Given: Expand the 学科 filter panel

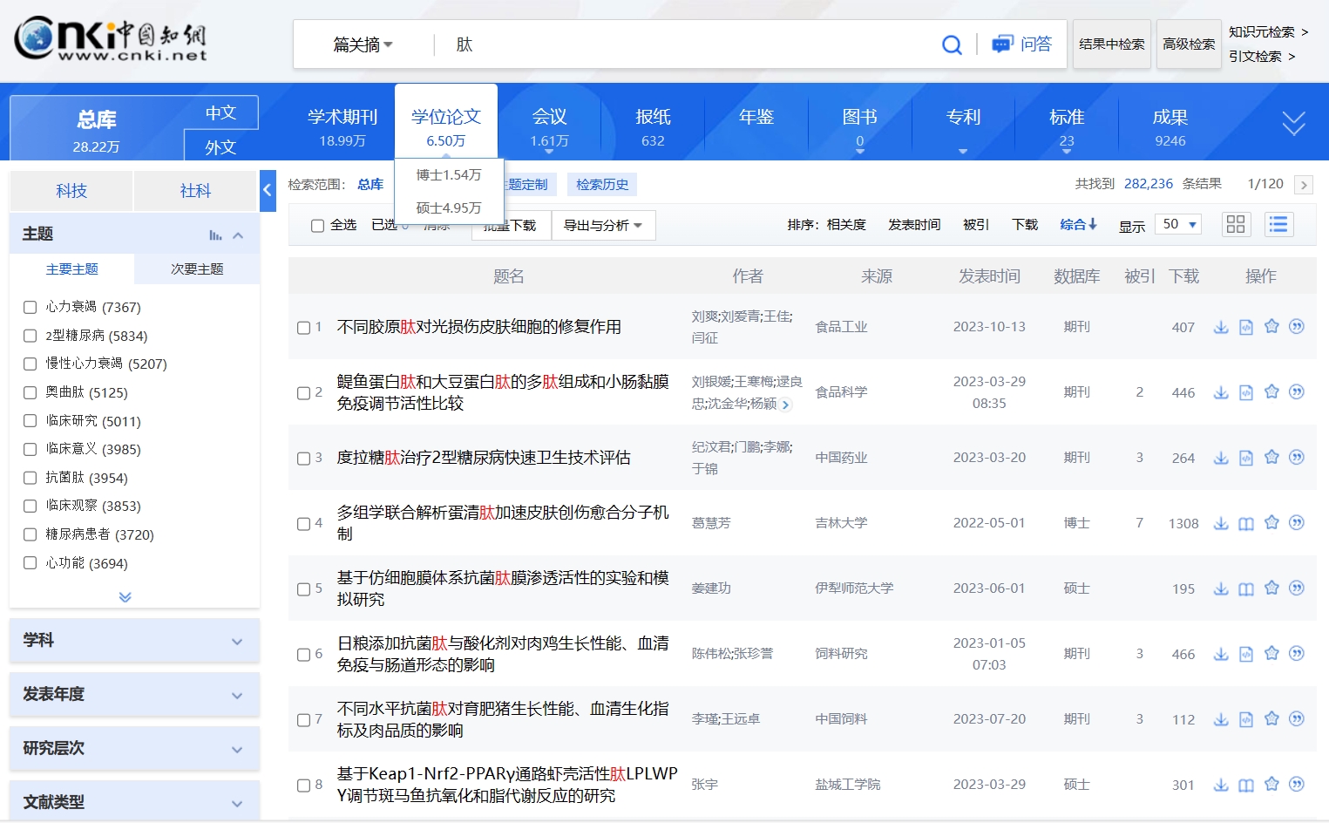Looking at the screenshot, I should pos(134,641).
